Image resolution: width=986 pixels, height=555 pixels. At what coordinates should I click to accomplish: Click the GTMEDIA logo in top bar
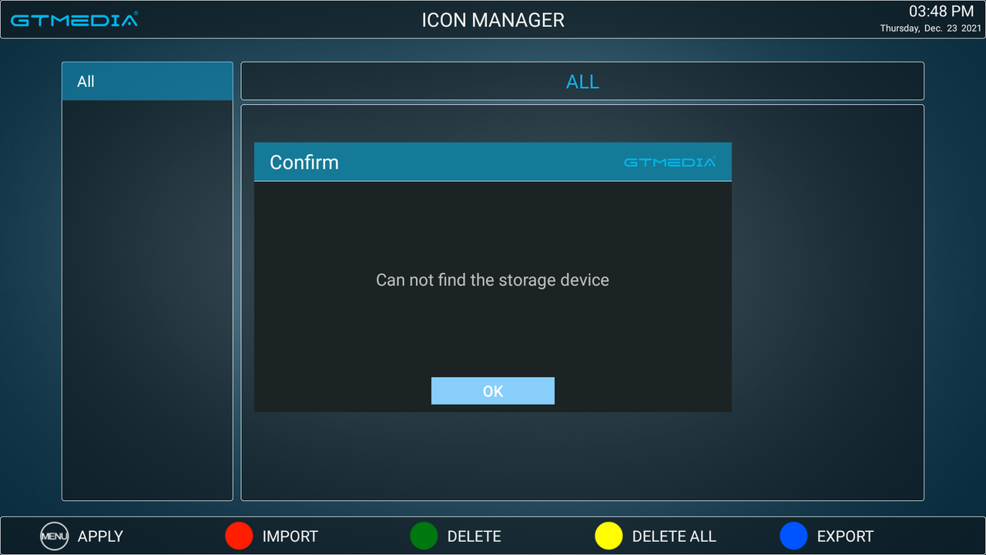tap(75, 19)
